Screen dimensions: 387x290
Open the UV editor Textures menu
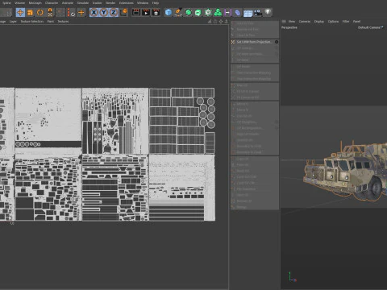(63, 22)
